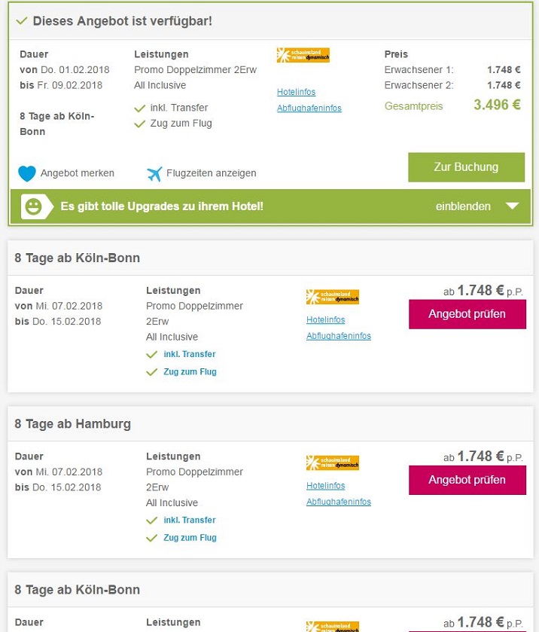Click the airplane 'Flugzeiten anzeigen' icon
Viewport: 539px width, 632px height.
pos(154,173)
